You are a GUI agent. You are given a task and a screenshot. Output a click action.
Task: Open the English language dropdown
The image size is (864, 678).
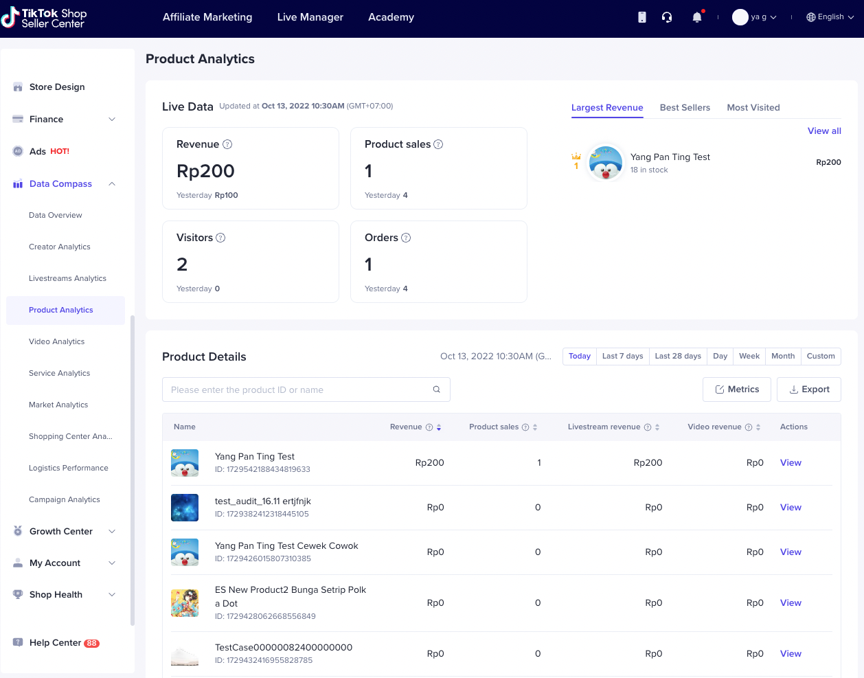[x=830, y=17]
